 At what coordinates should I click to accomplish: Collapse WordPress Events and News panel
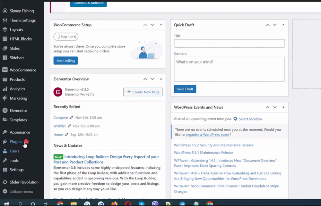pyautogui.click(x=283, y=107)
